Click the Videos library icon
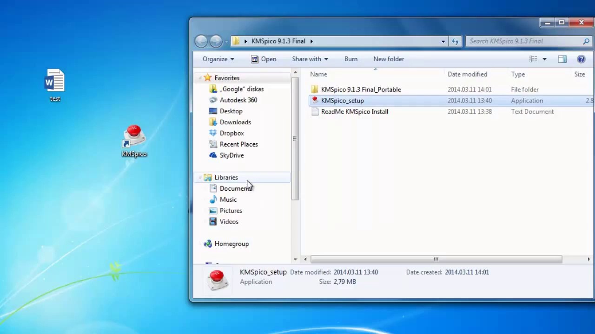 tap(213, 222)
